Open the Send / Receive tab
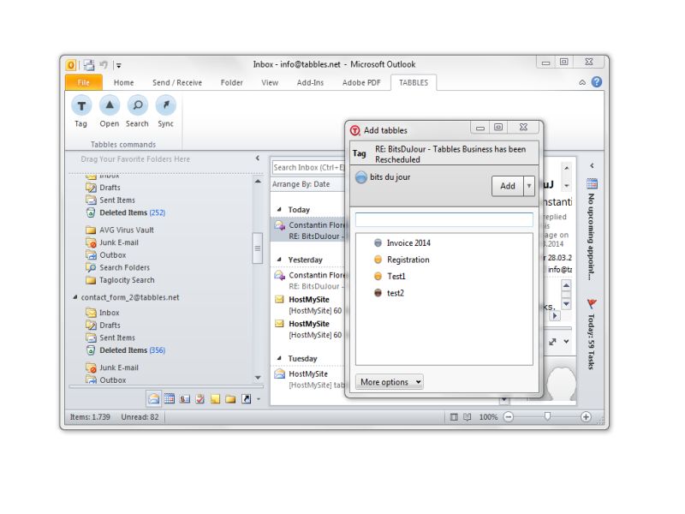The image size is (685, 514). (x=177, y=82)
